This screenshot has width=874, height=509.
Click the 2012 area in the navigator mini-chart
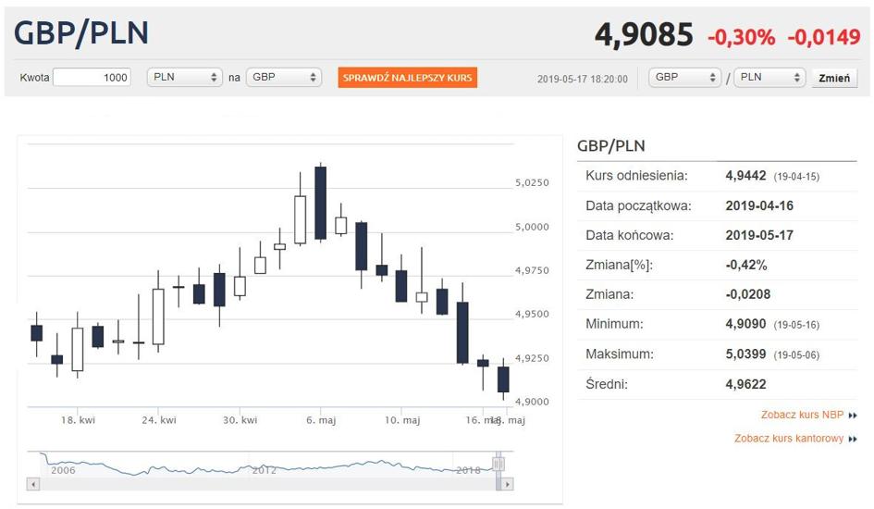tap(265, 468)
